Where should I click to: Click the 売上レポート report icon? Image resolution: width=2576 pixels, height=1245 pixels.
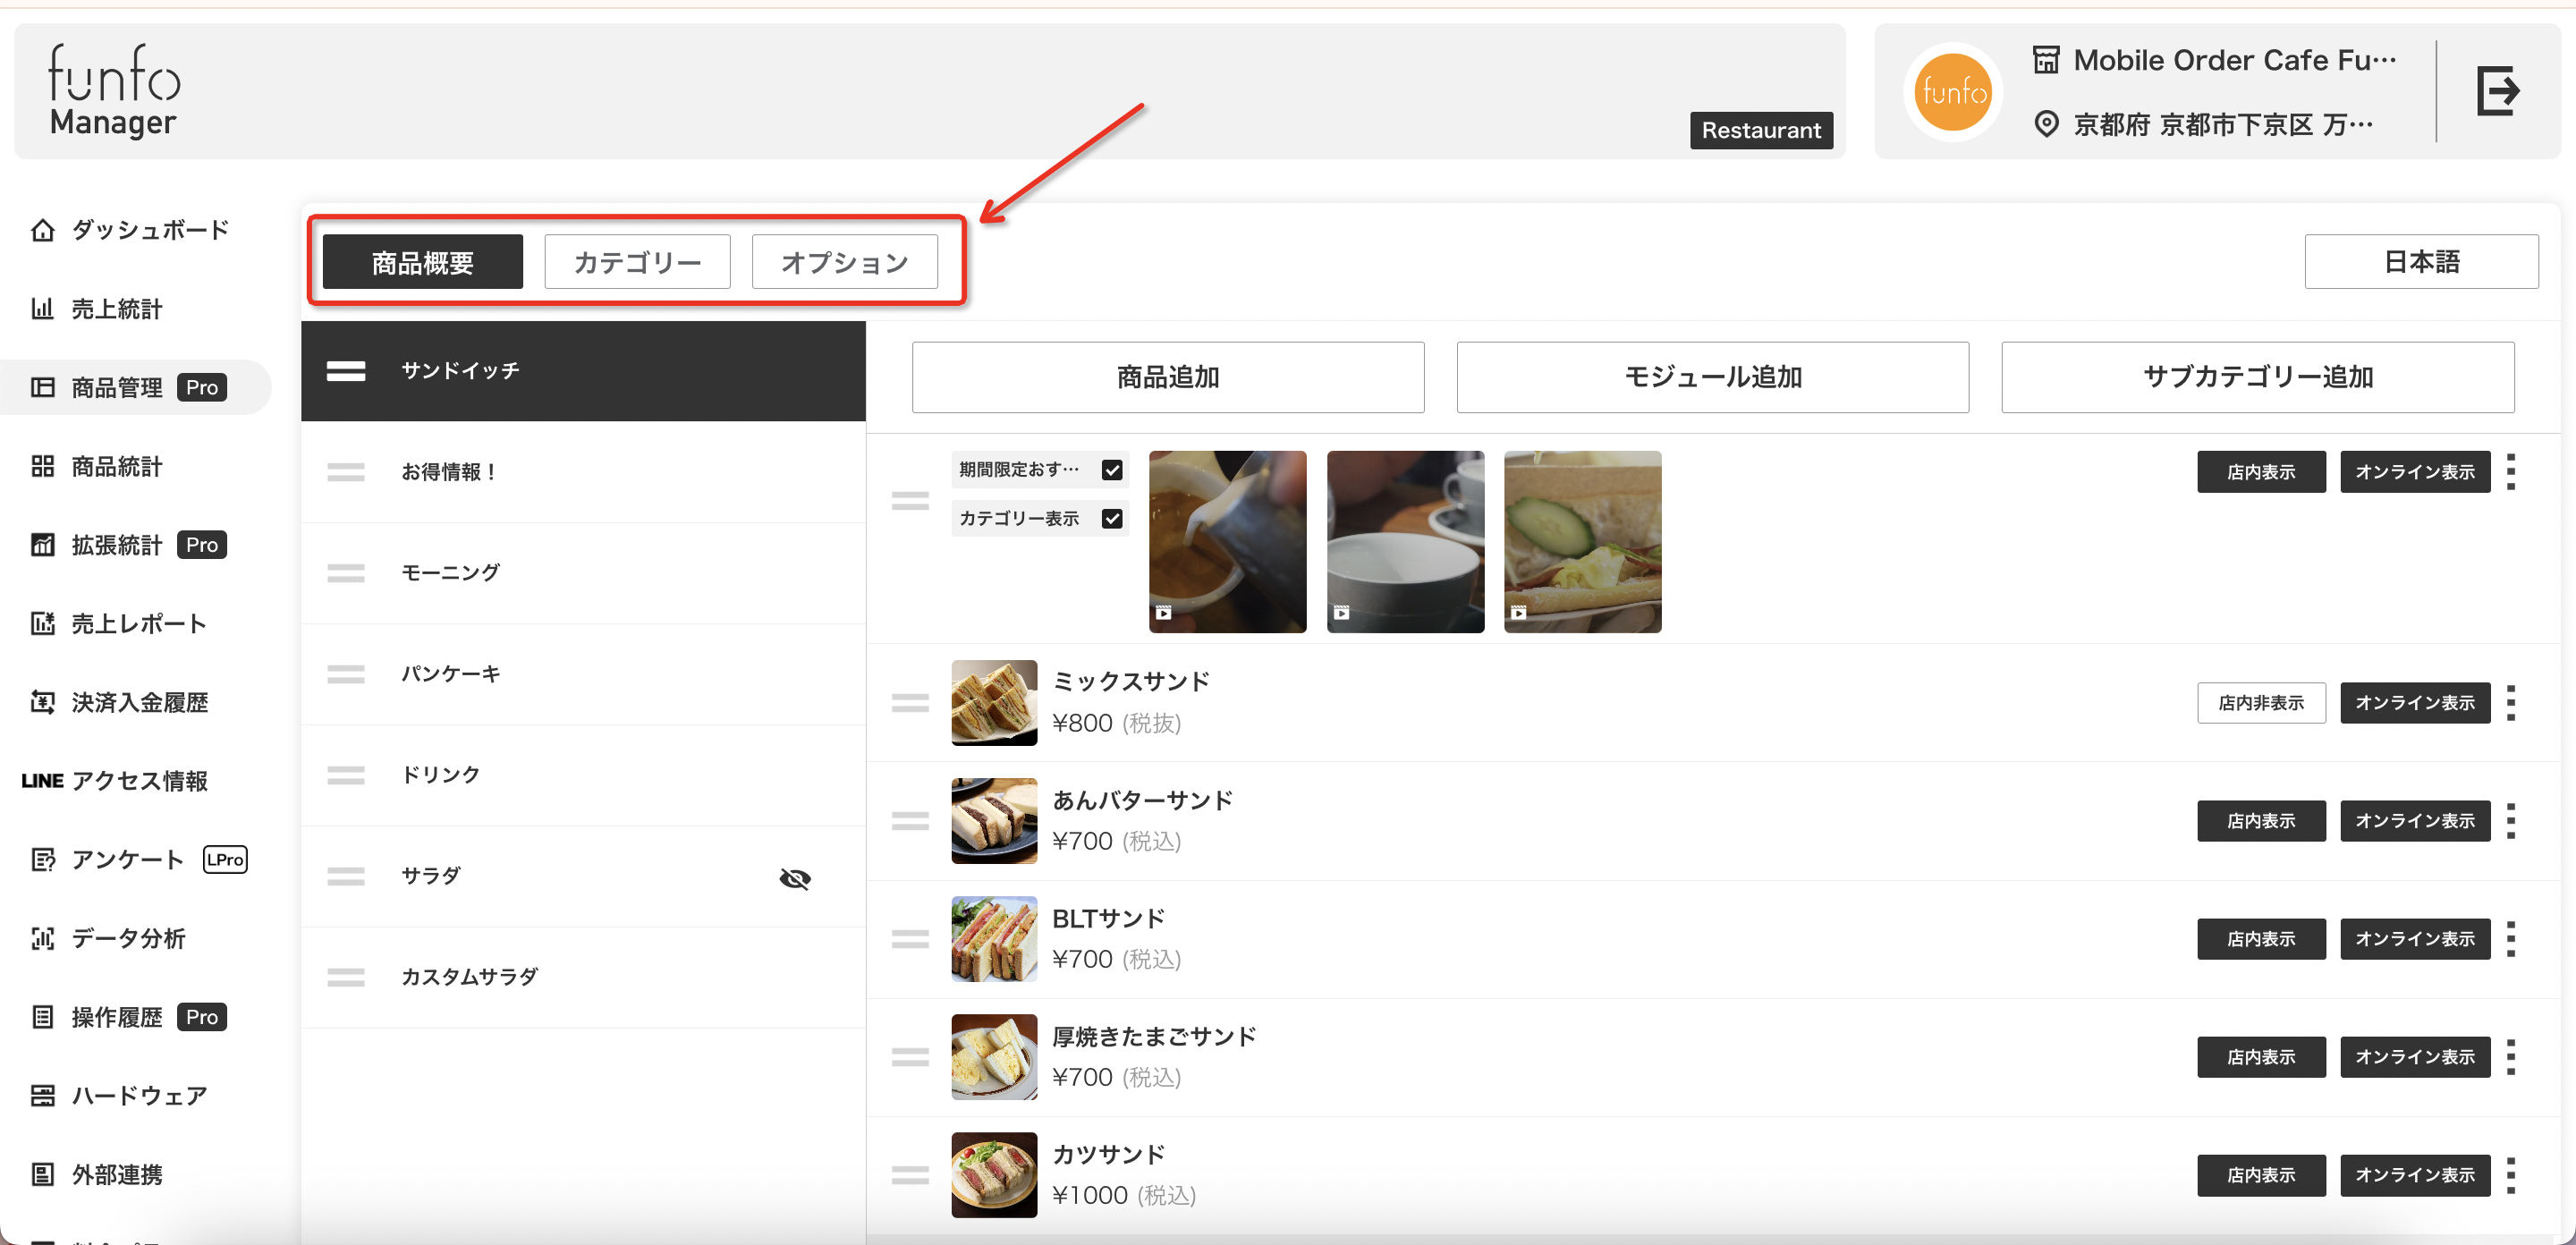(42, 624)
